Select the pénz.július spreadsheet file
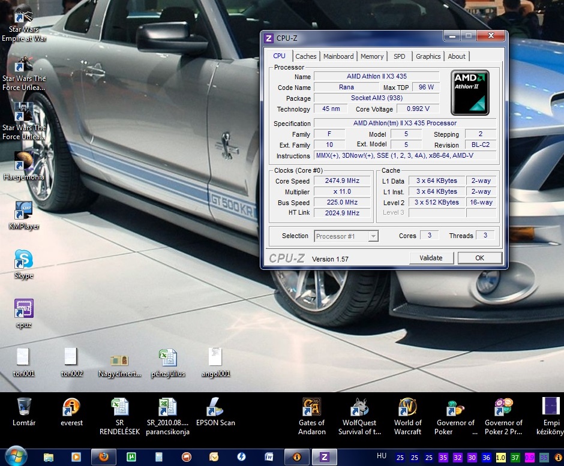The height and width of the screenshot is (466, 564). [167, 363]
